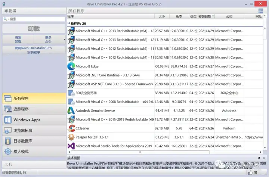
Task: Click icon of ASP.NET Core 3.1.13 Shared Framework
Action: tap(71, 84)
